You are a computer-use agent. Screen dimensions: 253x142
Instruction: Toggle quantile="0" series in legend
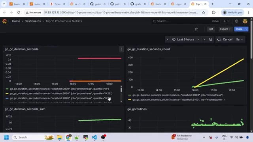[x=59, y=89]
